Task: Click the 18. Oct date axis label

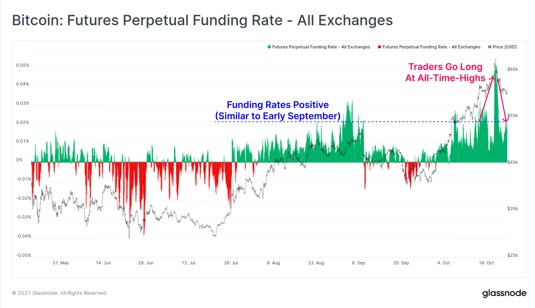Action: click(486, 263)
